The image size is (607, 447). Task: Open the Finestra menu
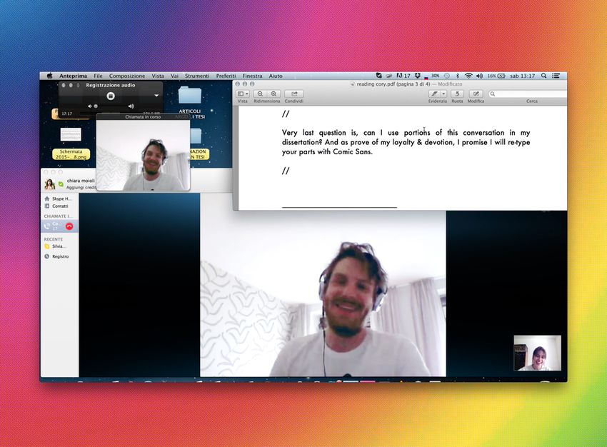pyautogui.click(x=252, y=76)
